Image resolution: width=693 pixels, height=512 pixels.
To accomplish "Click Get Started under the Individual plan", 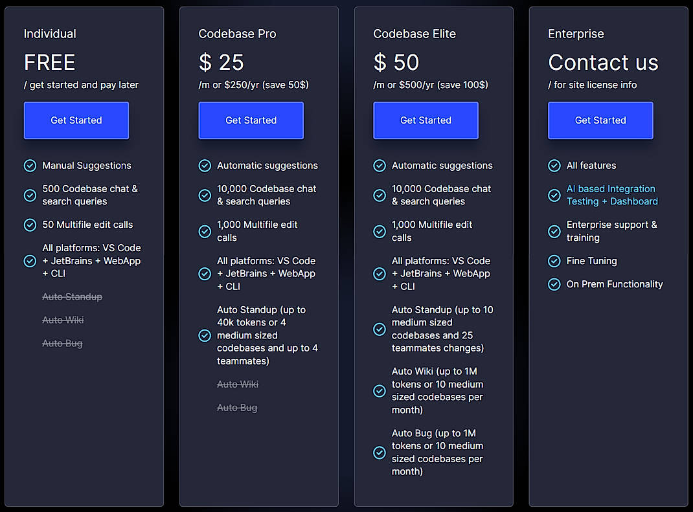I will coord(76,120).
